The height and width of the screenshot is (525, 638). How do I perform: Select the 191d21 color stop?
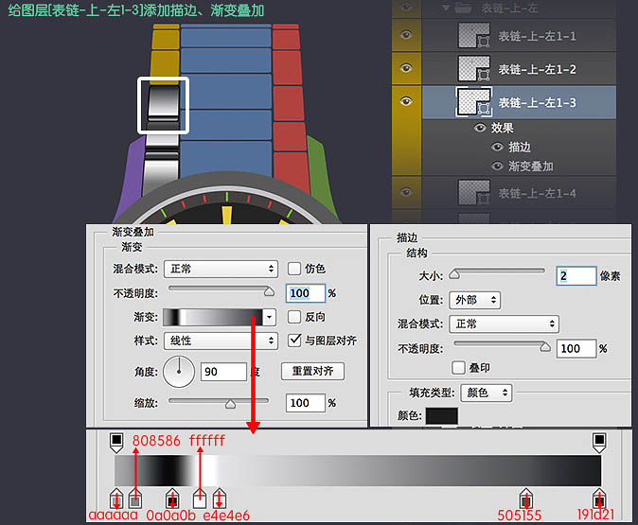[x=599, y=499]
